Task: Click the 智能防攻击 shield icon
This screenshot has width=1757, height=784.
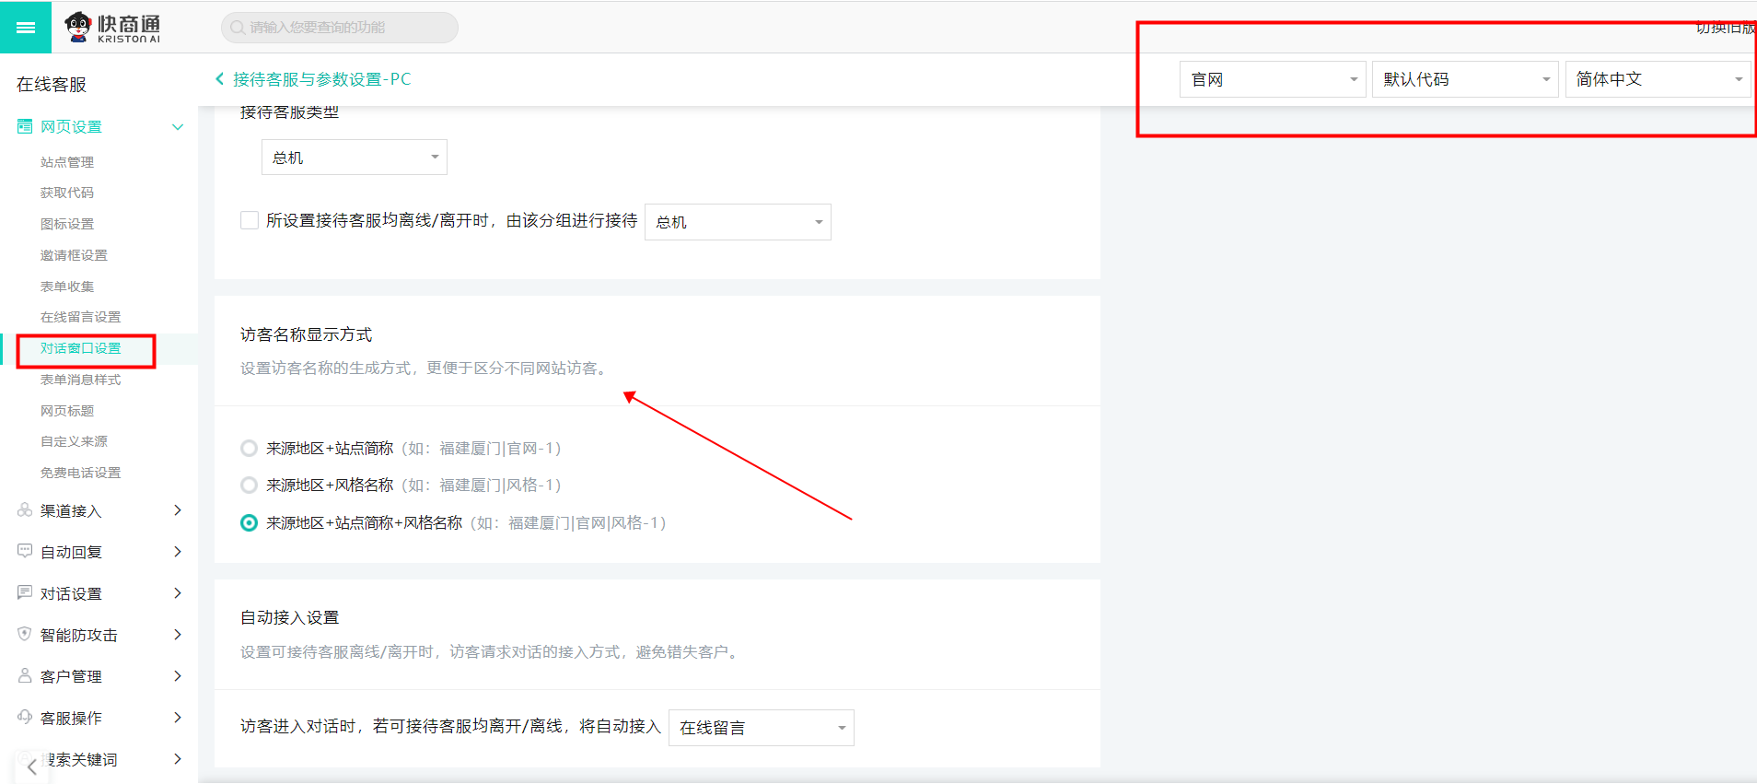Action: point(25,634)
